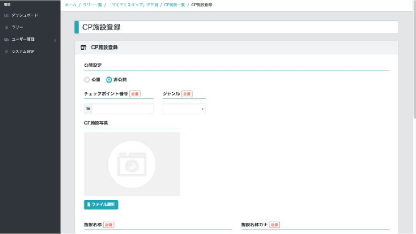Viewport: 416px width, 234px height.
Task: Click the store icon in the CP施設登録 panel header
Action: (x=83, y=47)
